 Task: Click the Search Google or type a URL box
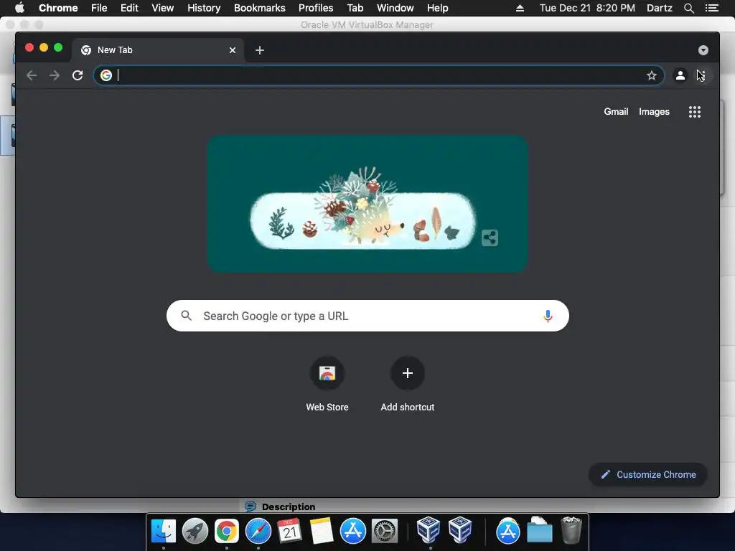point(367,316)
